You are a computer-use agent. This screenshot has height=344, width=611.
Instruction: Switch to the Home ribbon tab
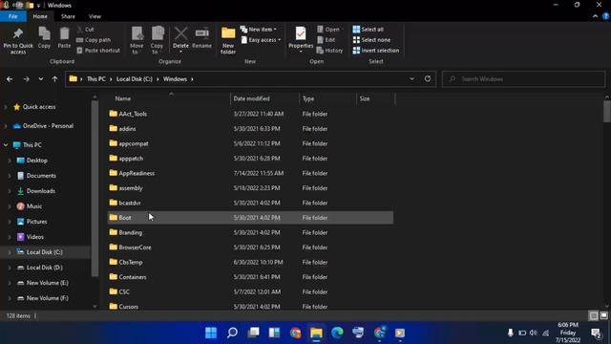coord(40,16)
